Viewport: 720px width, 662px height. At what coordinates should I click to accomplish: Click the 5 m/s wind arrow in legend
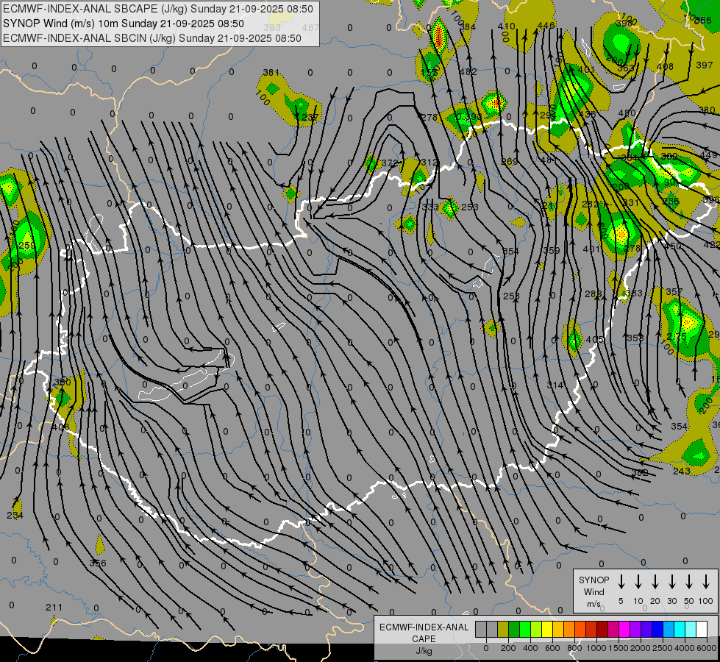pyautogui.click(x=621, y=582)
